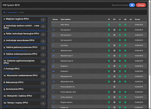151x109 pixels.
Task: Click the Numer column header
Action: point(55,19)
